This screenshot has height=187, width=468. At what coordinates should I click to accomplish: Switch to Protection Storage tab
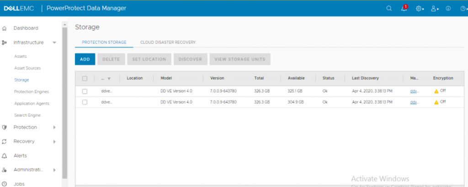(104, 42)
